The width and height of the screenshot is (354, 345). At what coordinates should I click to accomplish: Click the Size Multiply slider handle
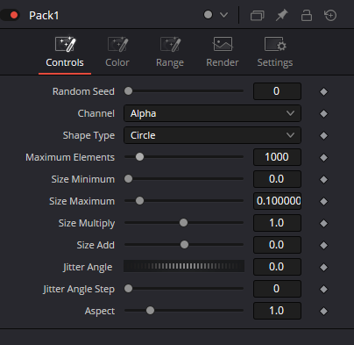(183, 223)
